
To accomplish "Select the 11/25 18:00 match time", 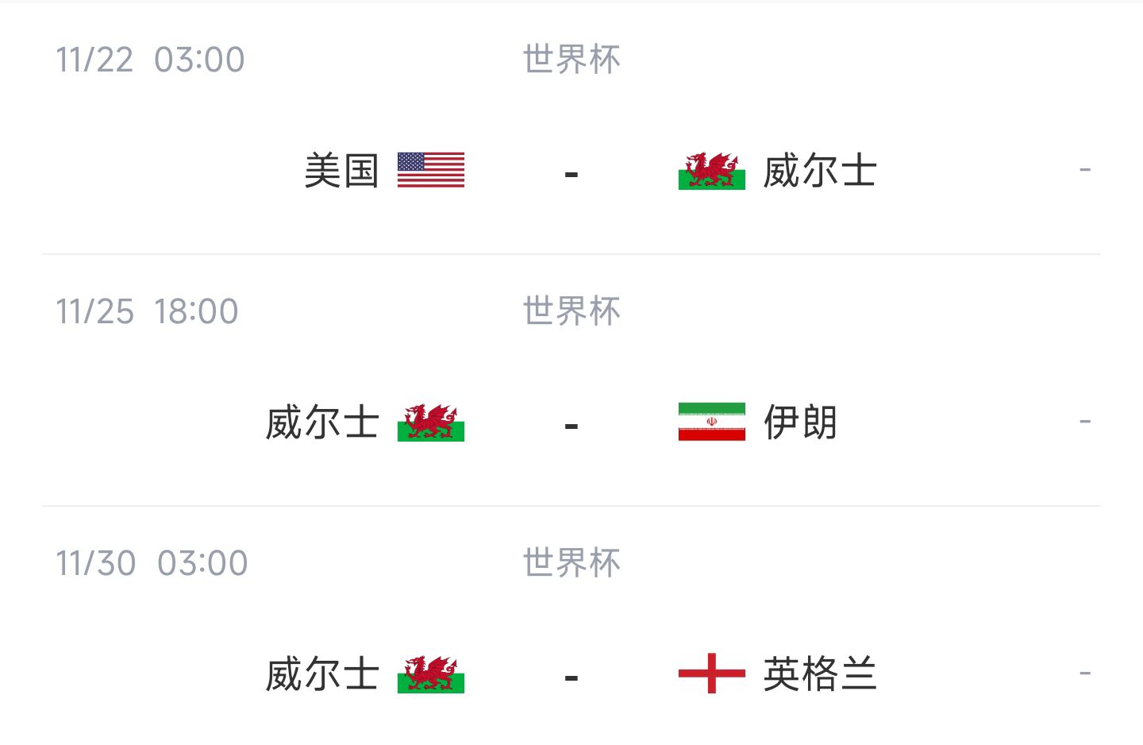I will (x=148, y=311).
